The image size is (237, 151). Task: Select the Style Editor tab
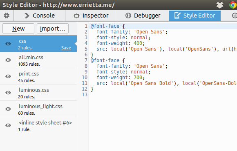pyautogui.click(x=195, y=16)
